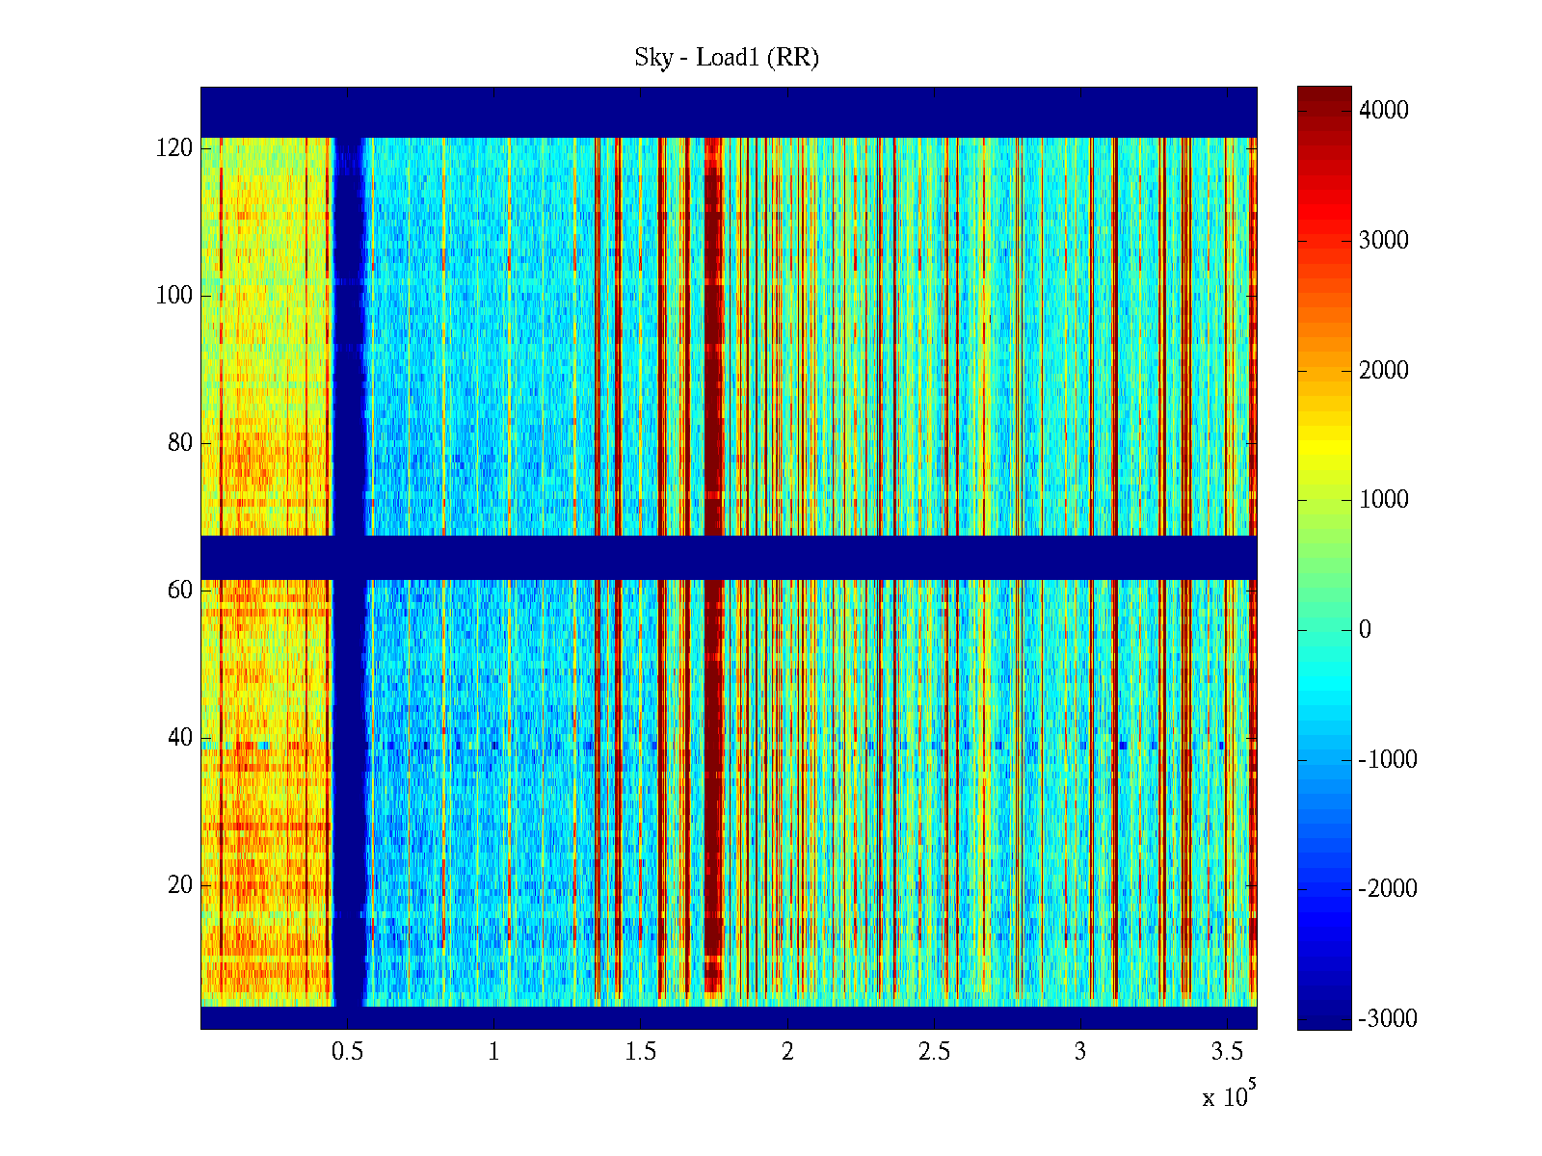Image resolution: width=1542 pixels, height=1156 pixels.
Task: Click the x-axis tick label 1.5
Action: [640, 1052]
